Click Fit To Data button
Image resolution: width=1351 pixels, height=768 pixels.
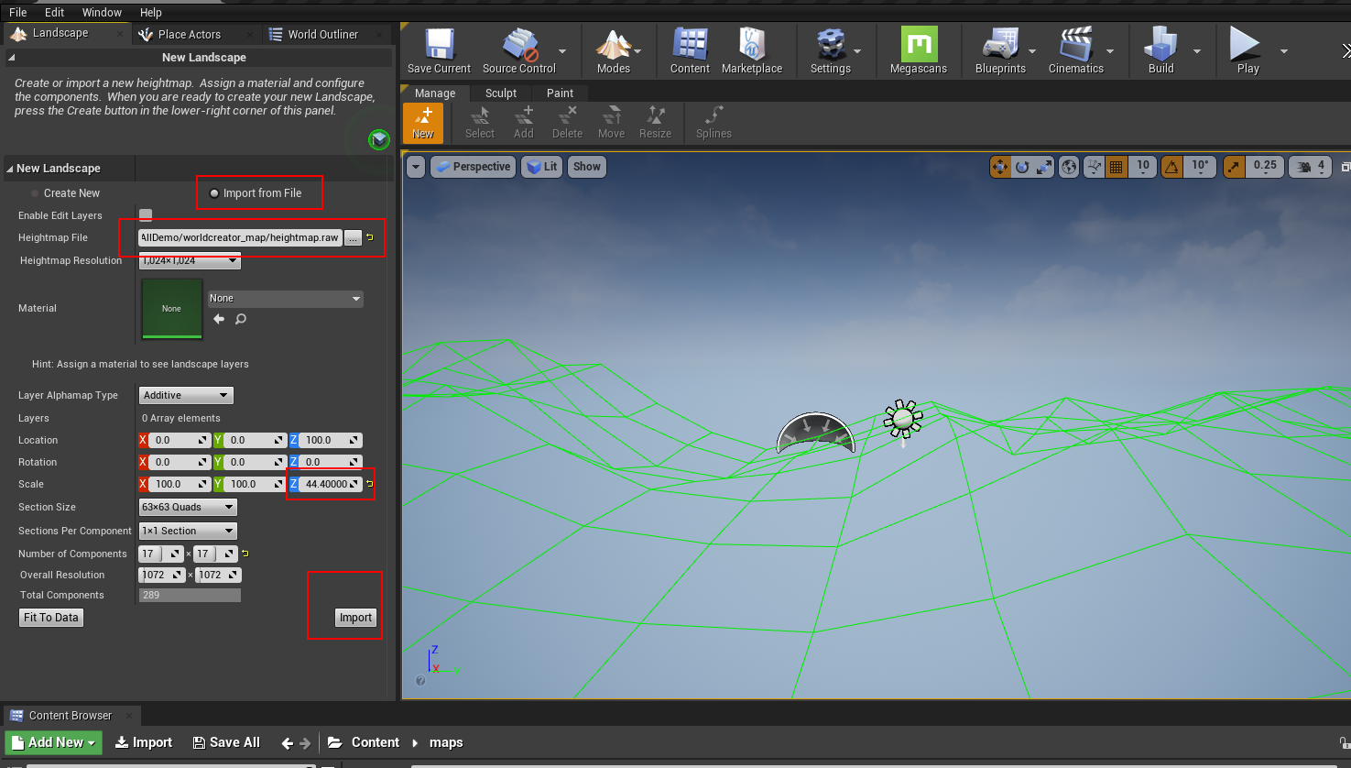51,618
